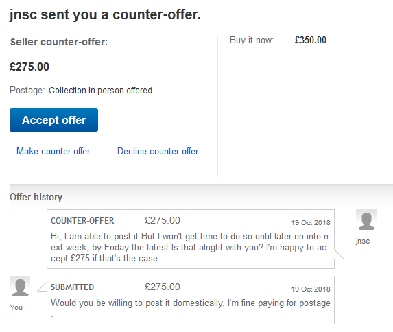Click the Accept offer button
The image size is (393, 332).
[x=53, y=120]
